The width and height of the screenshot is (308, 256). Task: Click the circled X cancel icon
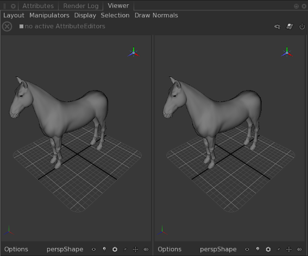coord(7,27)
